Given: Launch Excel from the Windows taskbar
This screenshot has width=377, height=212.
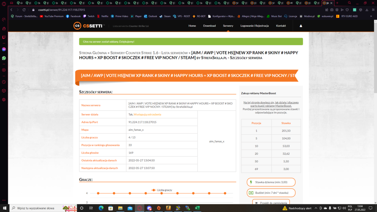Looking at the screenshot, I should (x=197, y=208).
